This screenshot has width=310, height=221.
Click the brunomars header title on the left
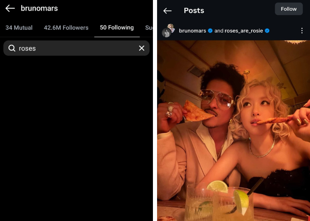pyautogui.click(x=39, y=9)
